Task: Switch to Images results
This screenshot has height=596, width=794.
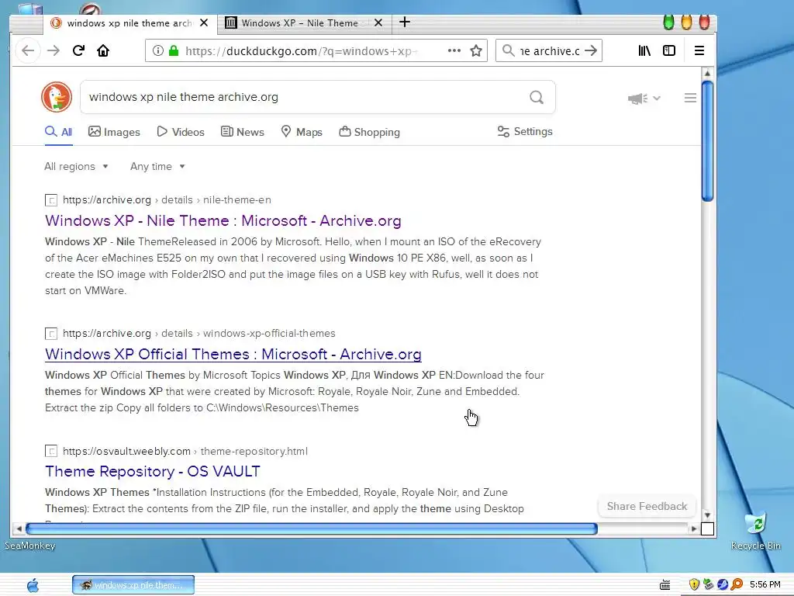Action: (x=115, y=132)
